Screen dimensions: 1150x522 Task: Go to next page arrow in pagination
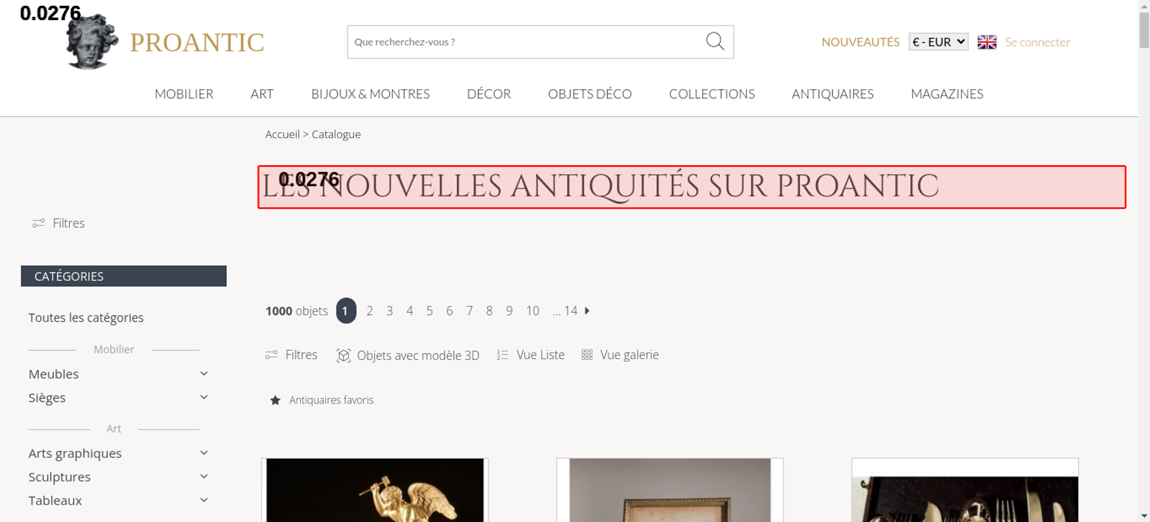coord(587,311)
